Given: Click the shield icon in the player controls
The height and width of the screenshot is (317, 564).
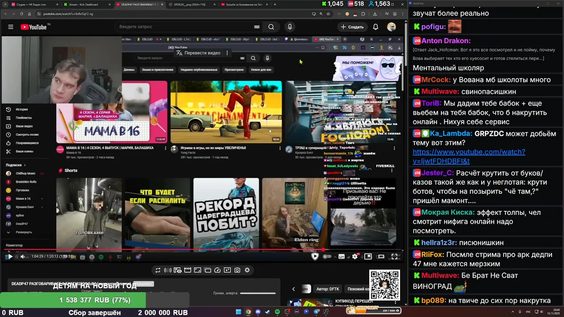Looking at the screenshot, I should click(315, 256).
